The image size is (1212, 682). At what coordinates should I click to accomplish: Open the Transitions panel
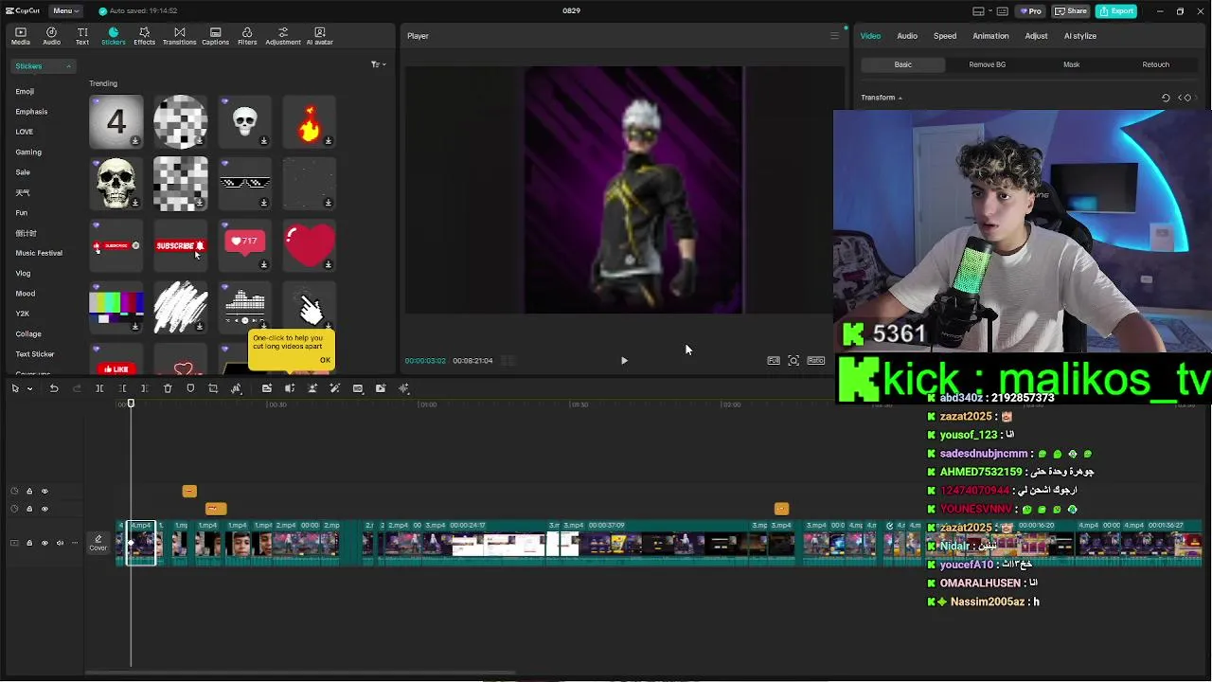tap(179, 36)
